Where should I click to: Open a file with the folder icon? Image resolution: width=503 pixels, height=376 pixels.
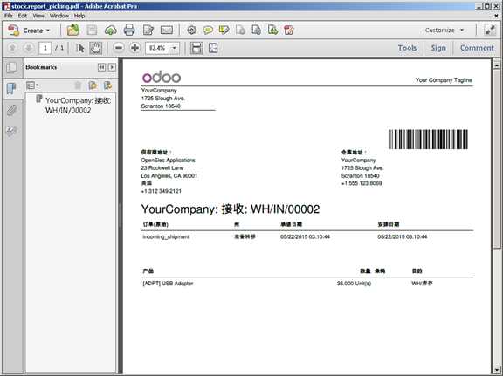pos(73,31)
